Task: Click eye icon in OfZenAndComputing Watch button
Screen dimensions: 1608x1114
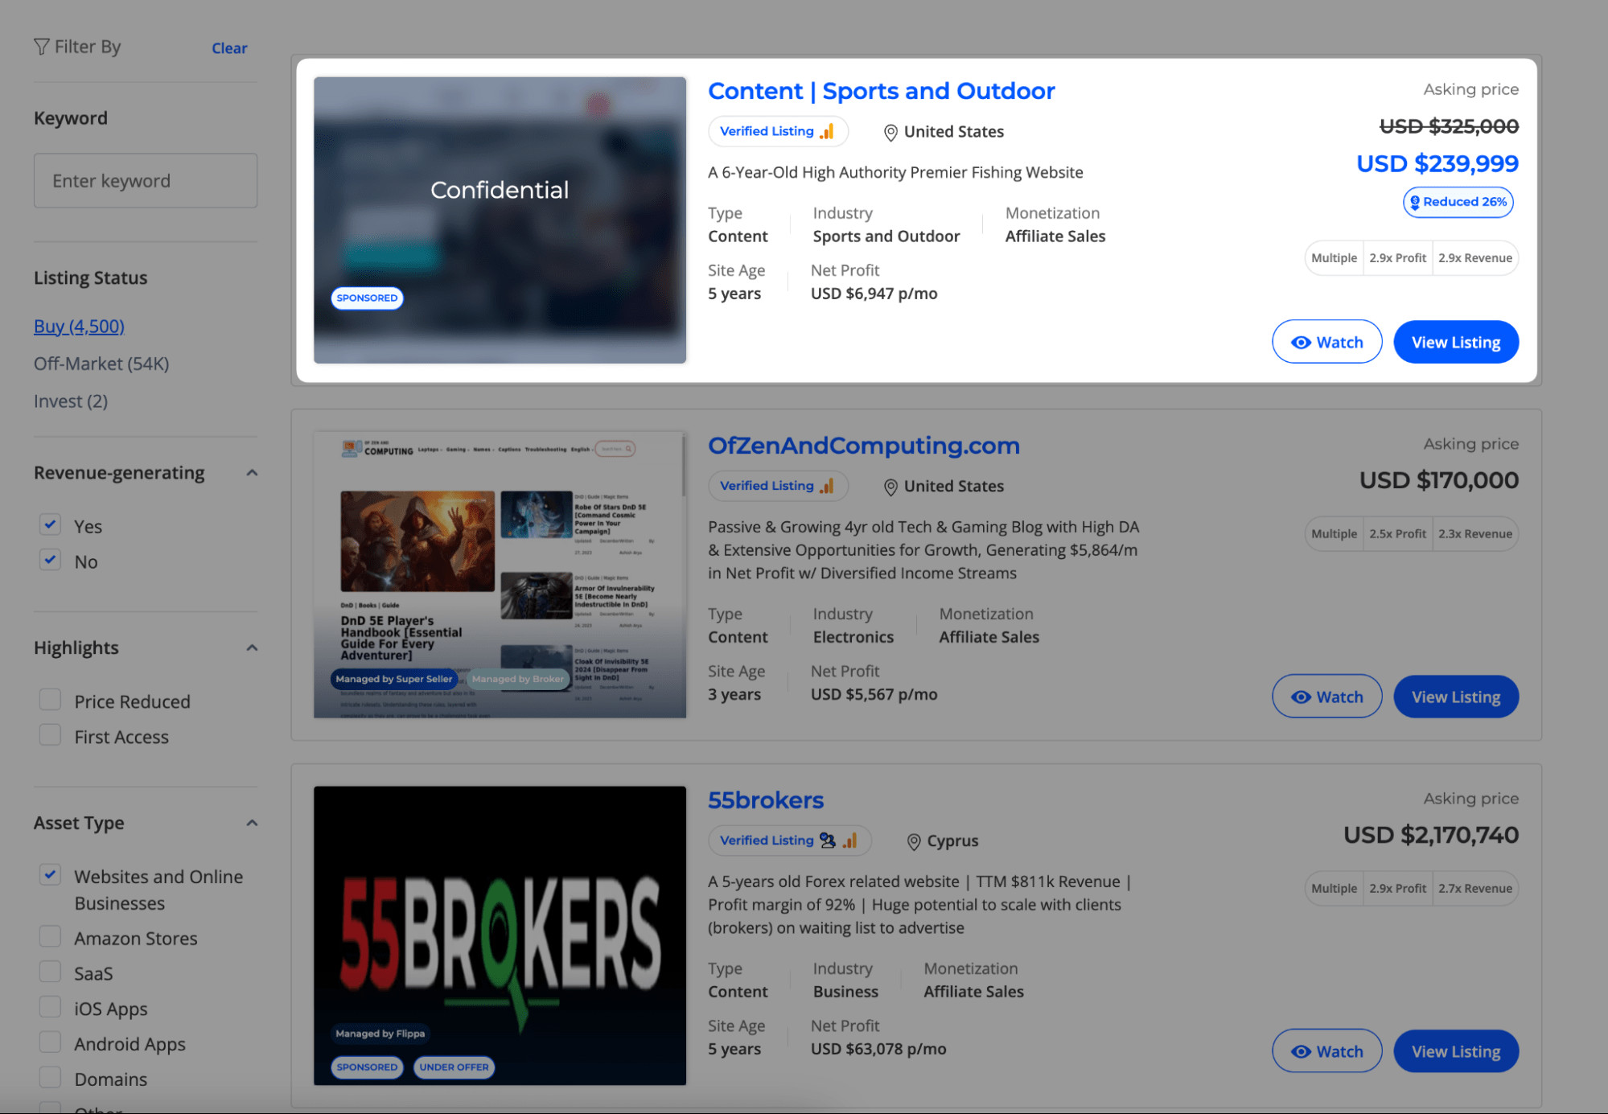Action: pyautogui.click(x=1301, y=697)
